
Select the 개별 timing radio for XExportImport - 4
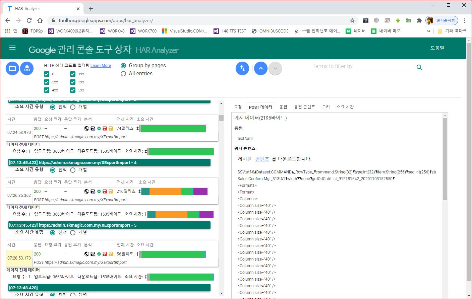[72, 170]
